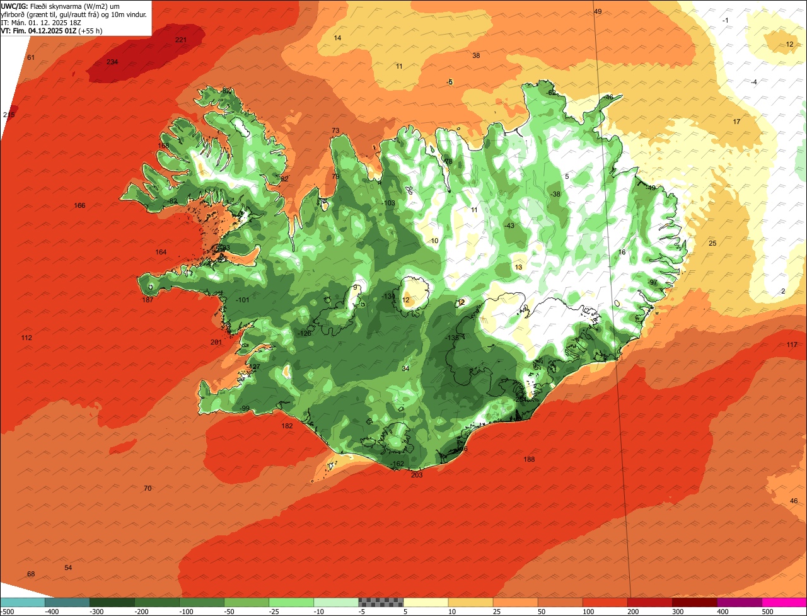Click the map value '38'
The image size is (807, 616).
point(476,55)
